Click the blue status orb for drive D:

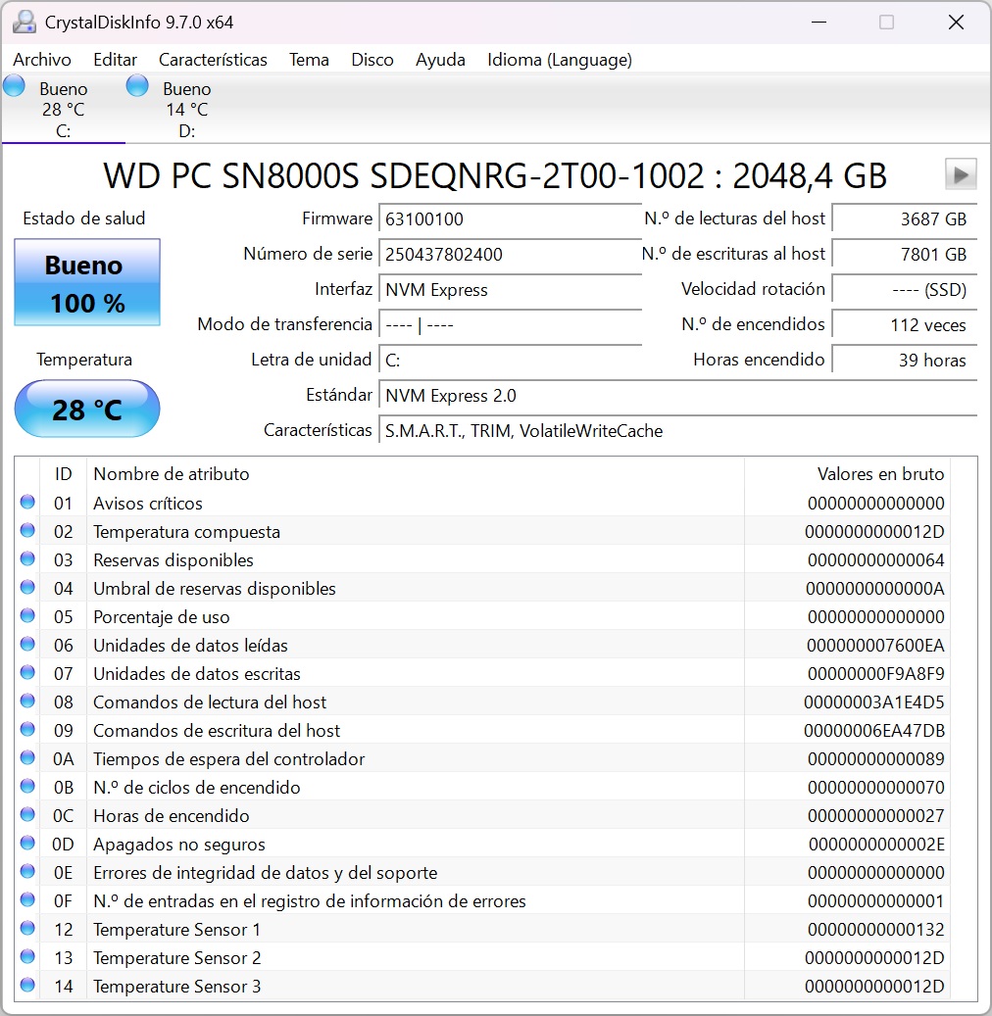tap(137, 86)
